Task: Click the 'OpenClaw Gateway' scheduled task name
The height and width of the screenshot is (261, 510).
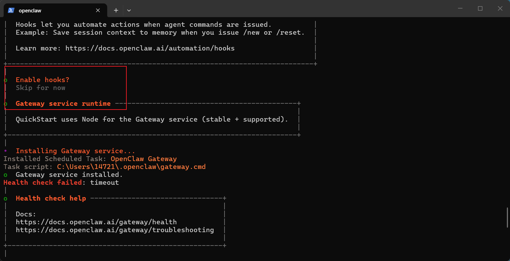Action: click(x=144, y=159)
